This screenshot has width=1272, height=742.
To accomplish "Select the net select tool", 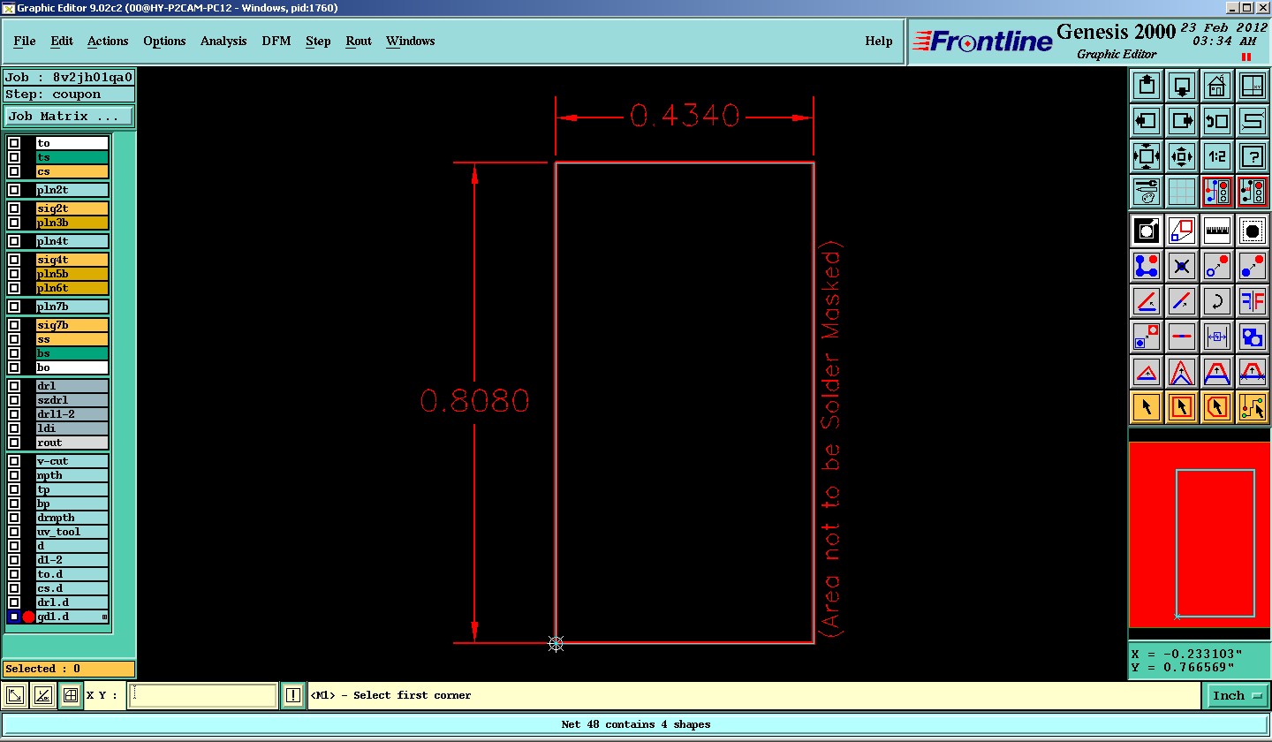I will coord(1253,407).
